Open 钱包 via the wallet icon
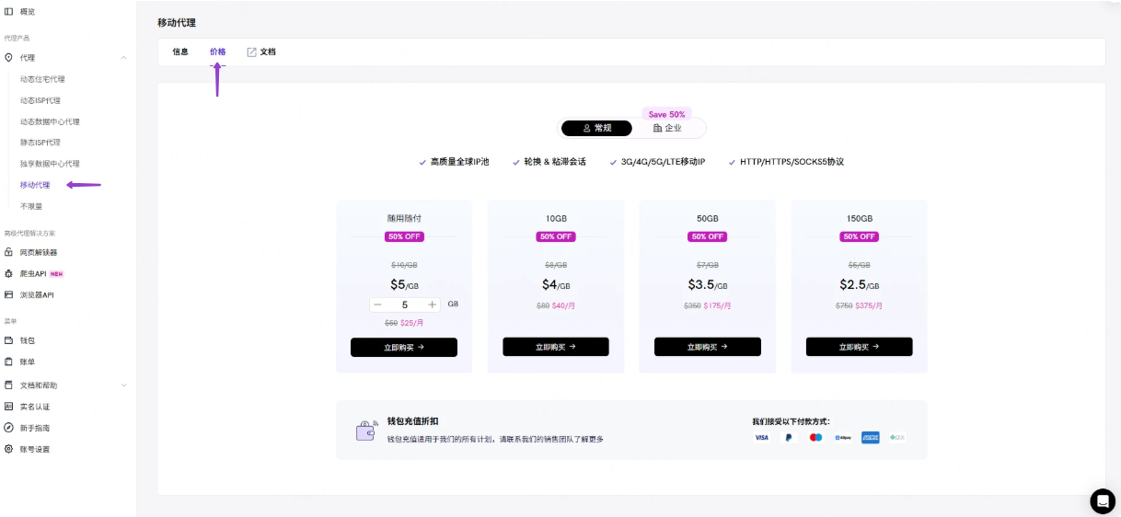1121x517 pixels. 9,340
